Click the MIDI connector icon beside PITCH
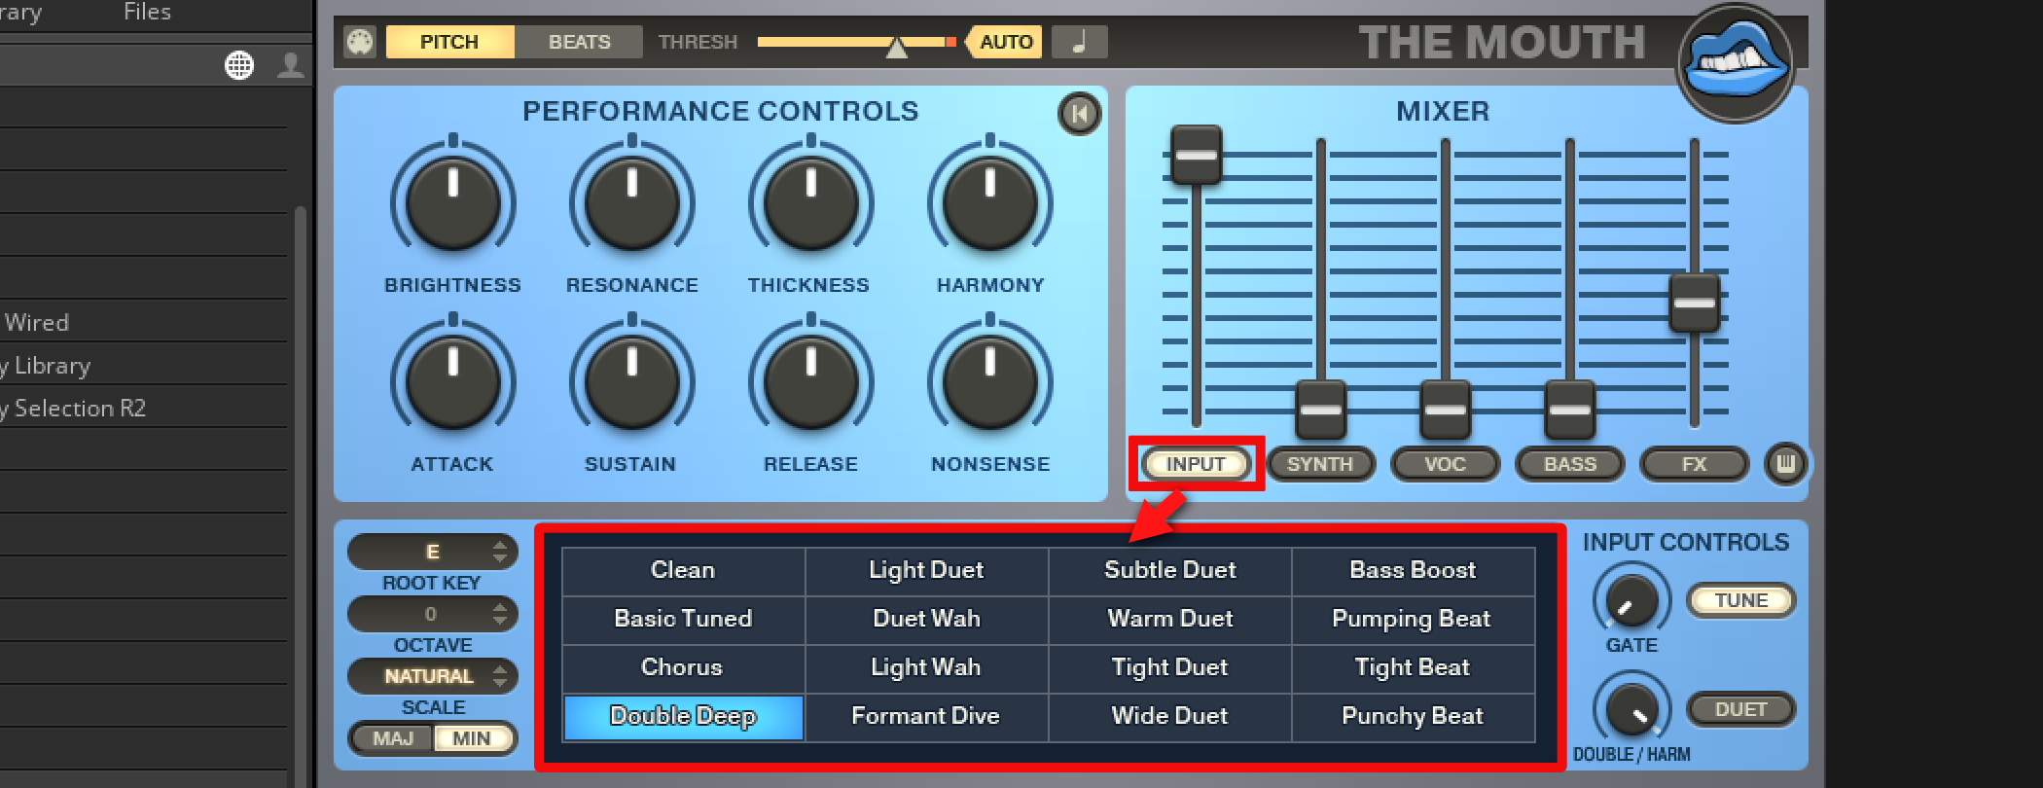The image size is (2043, 788). click(x=360, y=42)
